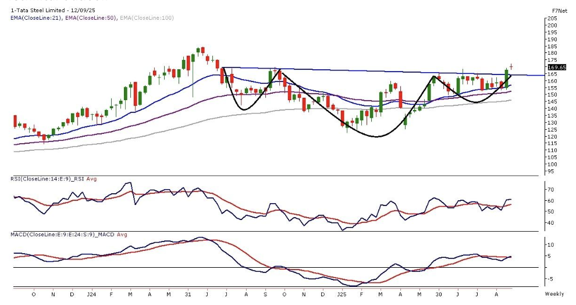576x305 pixels.
Task: Click the chart title 1-Tata Steel Limited - 12/09/25
Action: (52, 10)
